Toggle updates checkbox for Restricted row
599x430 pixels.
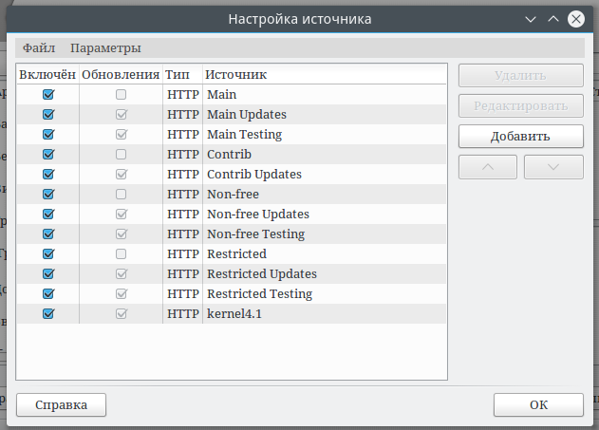coord(121,253)
